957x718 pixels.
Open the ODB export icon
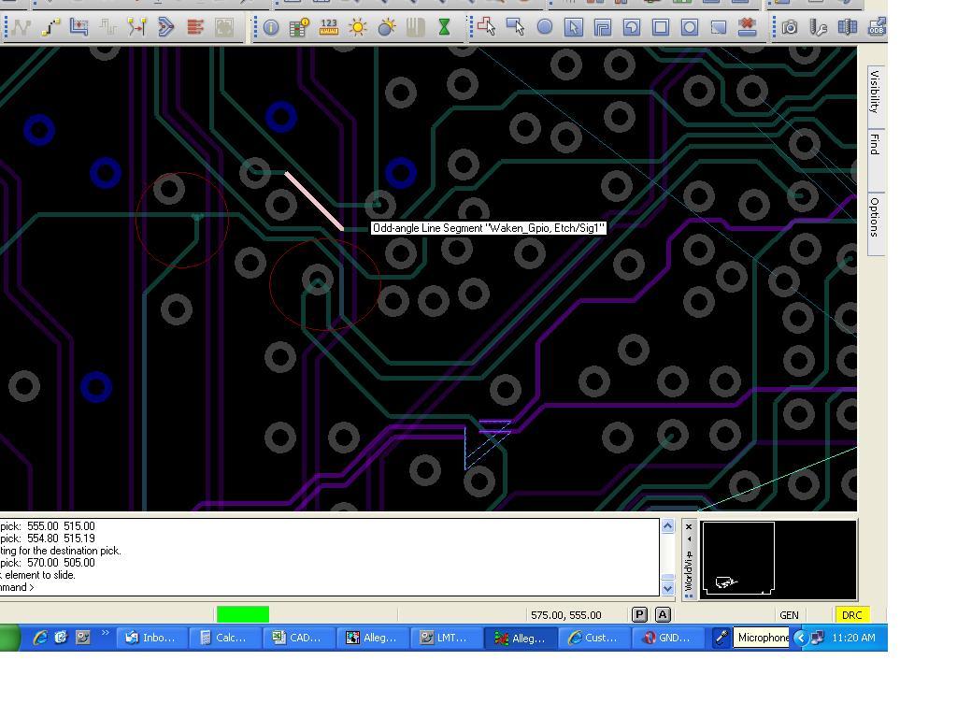(x=876, y=28)
